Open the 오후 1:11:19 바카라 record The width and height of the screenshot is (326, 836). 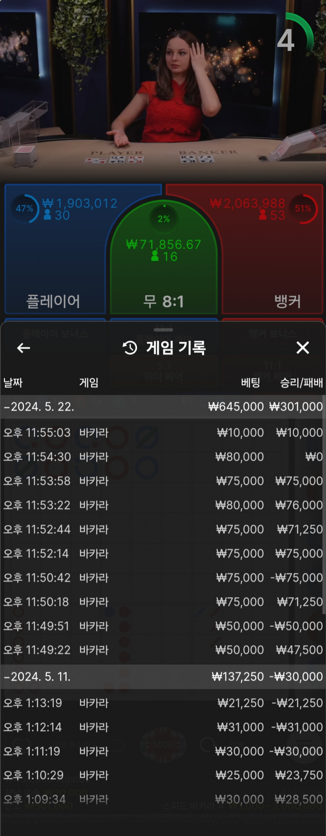[x=163, y=751]
